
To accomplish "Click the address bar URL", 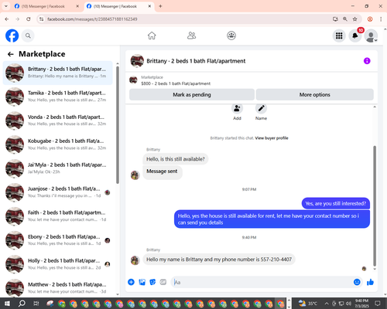I will click(x=92, y=19).
